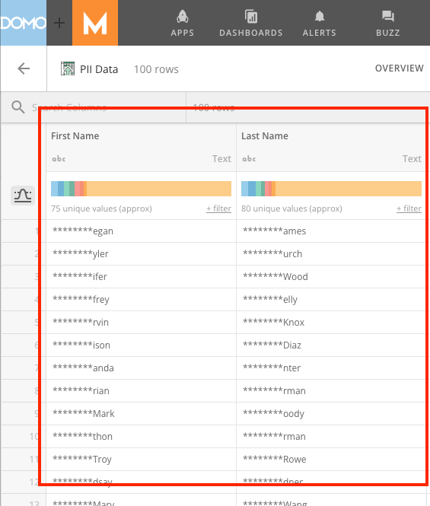Click the Last Name column header
Viewport: 430px width, 506px height.
(x=265, y=136)
